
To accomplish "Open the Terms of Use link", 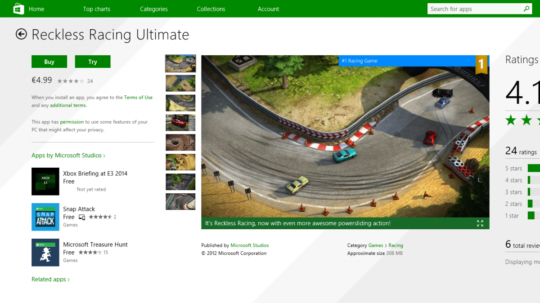I will point(138,97).
